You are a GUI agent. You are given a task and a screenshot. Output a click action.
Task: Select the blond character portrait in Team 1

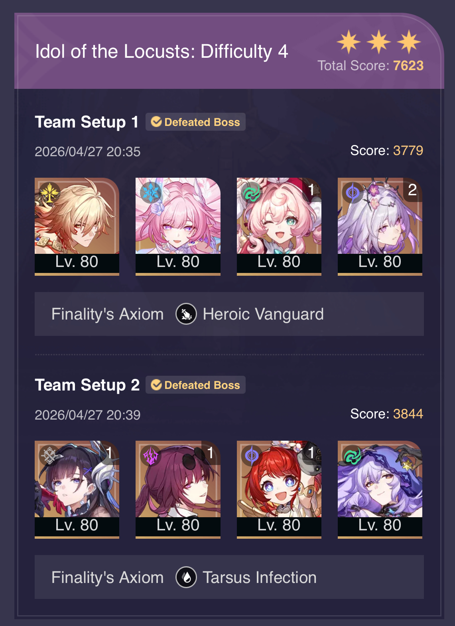tap(77, 226)
